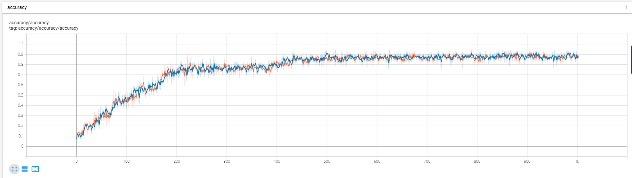The image size is (632, 178).
Task: Click the x-axis step label 800
Action: (x=477, y=161)
